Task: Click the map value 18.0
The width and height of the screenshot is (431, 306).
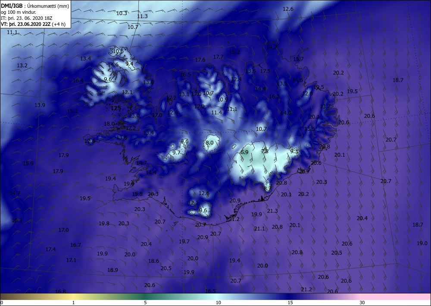Action: (109, 124)
